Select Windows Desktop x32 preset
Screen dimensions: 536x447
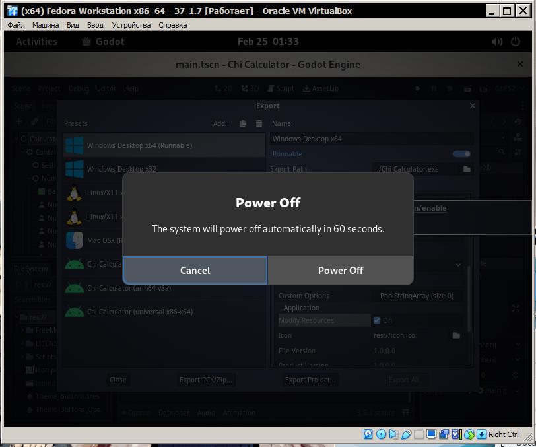(x=164, y=169)
